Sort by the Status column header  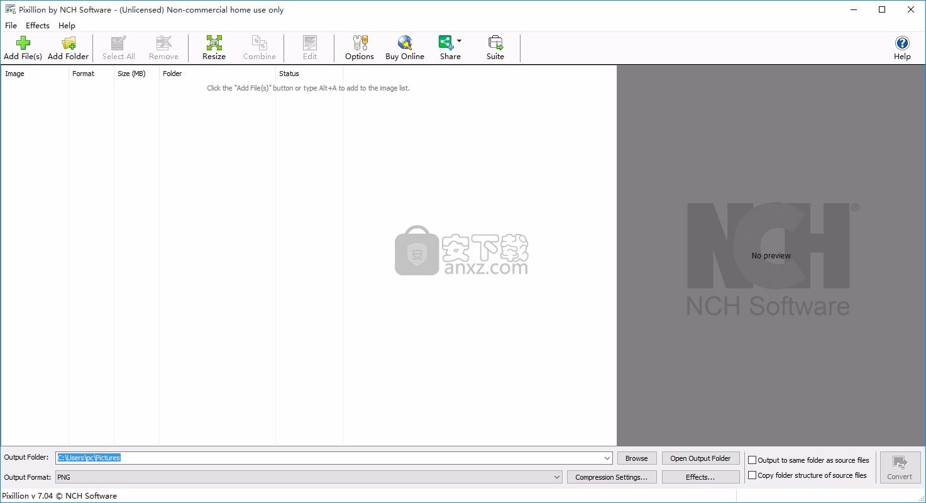pos(309,74)
